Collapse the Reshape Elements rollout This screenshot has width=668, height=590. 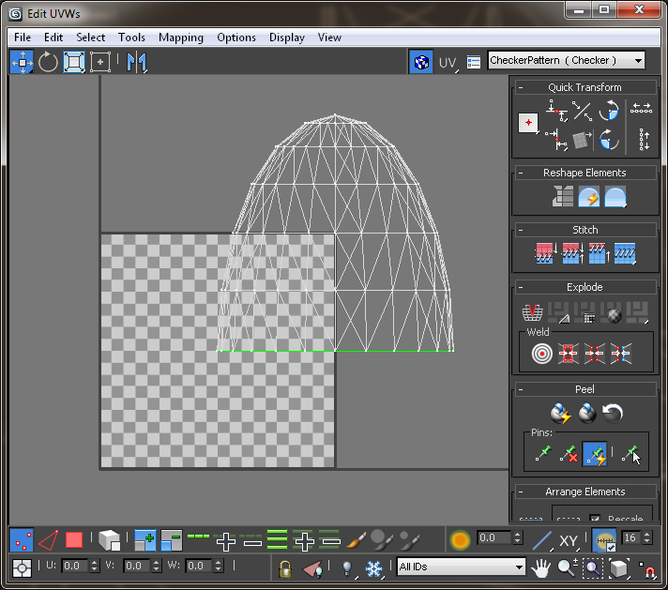[521, 173]
